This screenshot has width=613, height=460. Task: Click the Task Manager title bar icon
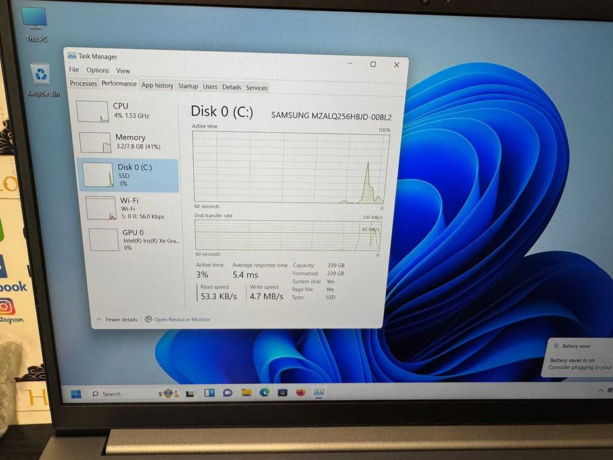72,56
